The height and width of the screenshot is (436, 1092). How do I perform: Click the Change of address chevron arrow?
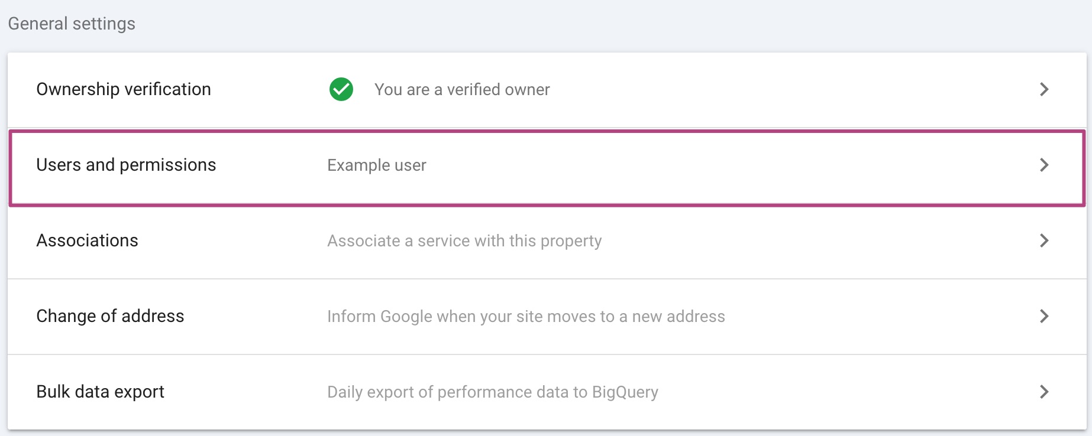1044,316
